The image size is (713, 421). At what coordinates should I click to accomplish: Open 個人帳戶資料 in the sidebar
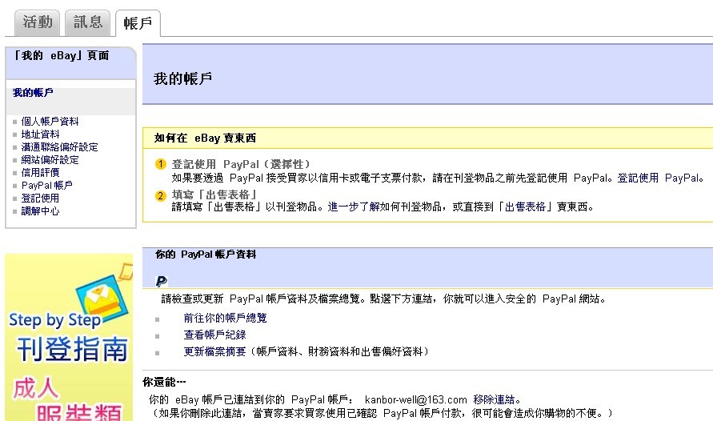point(50,122)
